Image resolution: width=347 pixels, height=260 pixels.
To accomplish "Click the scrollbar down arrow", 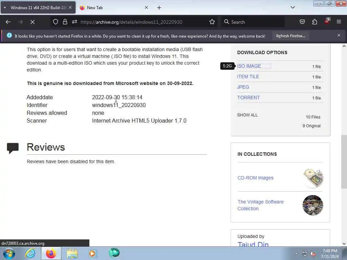I will point(344,244).
